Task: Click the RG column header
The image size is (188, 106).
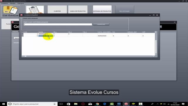Action: coord(120,32)
